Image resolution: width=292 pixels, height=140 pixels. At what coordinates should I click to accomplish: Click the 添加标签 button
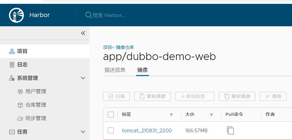click(x=195, y=96)
